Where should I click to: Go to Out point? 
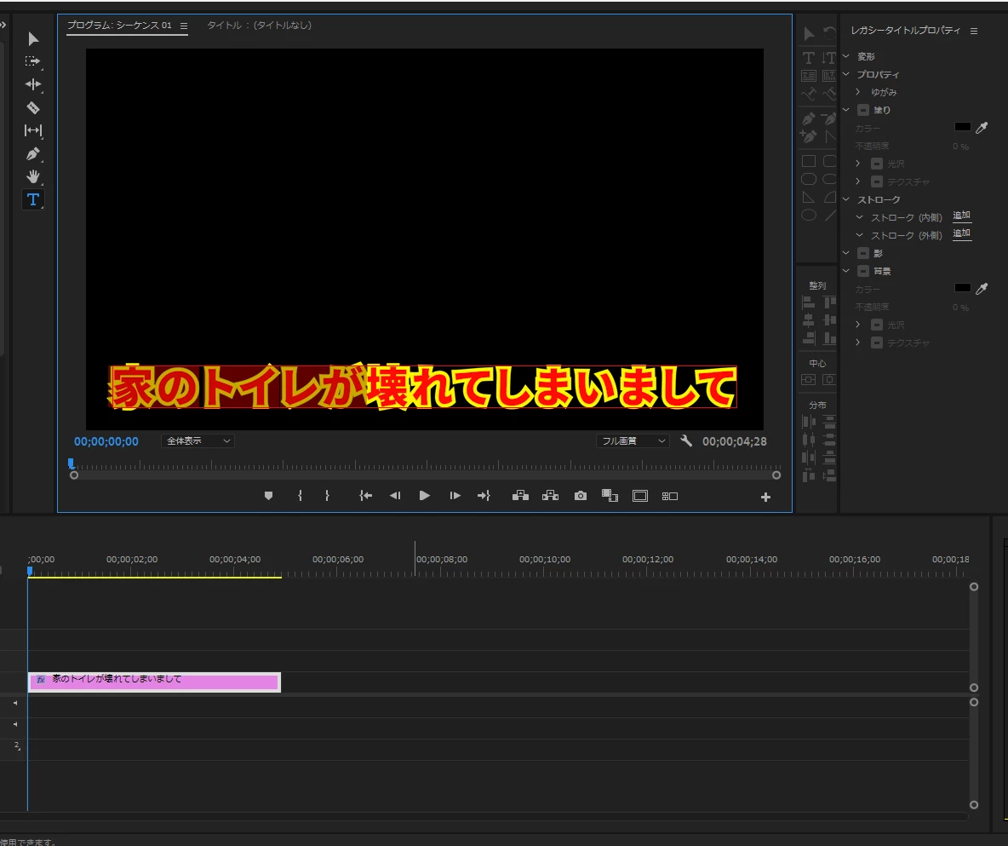484,496
